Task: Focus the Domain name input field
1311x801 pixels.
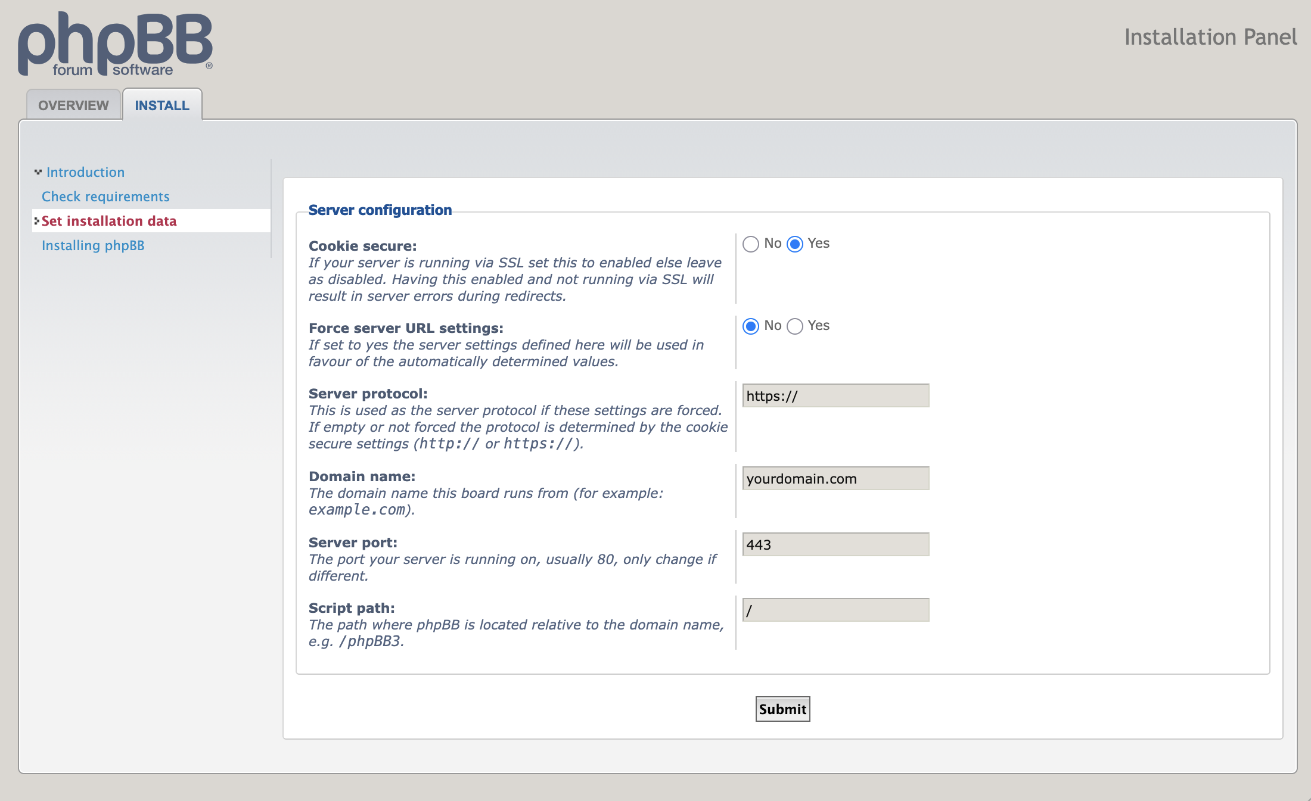Action: pyautogui.click(x=835, y=479)
